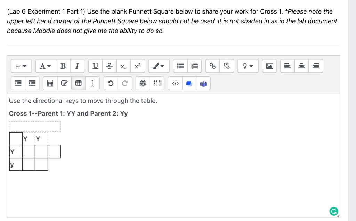Switch to HTML code view
This screenshot has width=356, height=221.
[x=175, y=83]
